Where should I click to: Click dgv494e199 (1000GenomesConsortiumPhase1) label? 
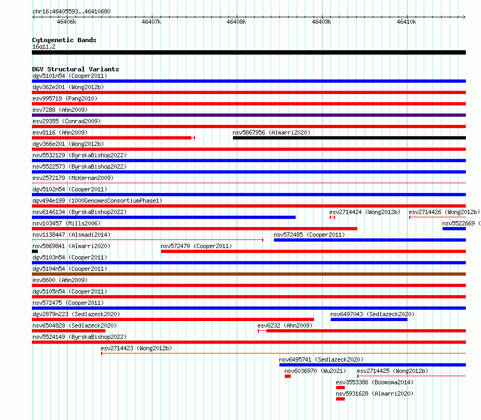coord(97,201)
